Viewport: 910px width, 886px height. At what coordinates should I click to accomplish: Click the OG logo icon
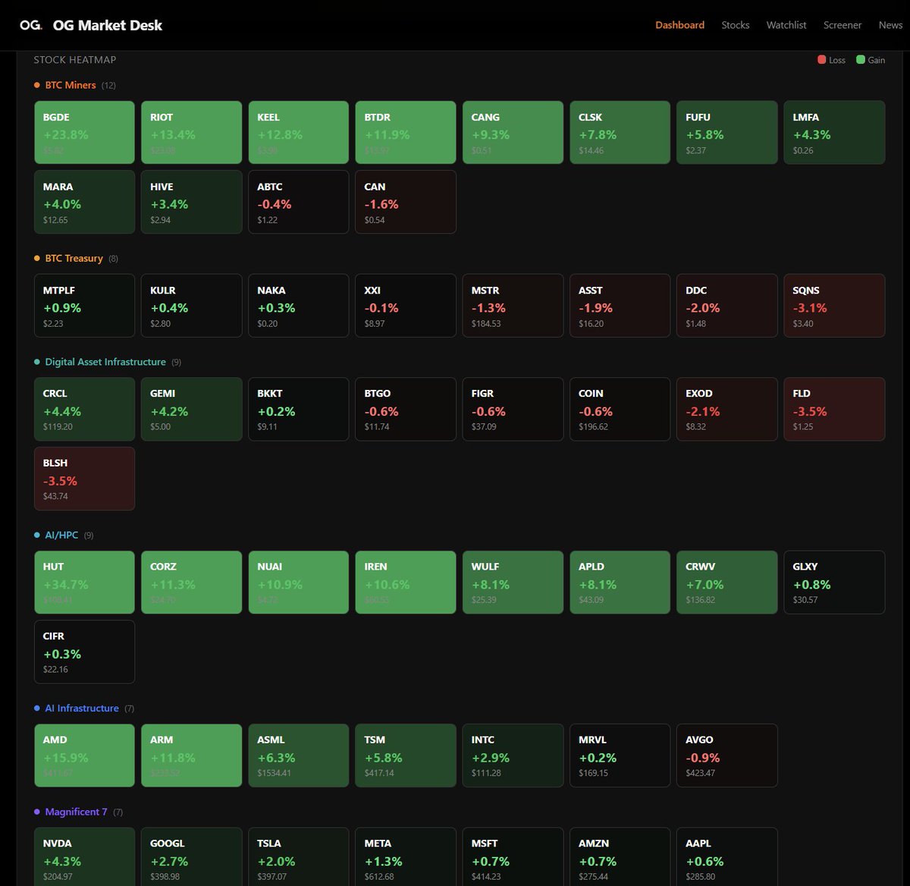(x=31, y=25)
